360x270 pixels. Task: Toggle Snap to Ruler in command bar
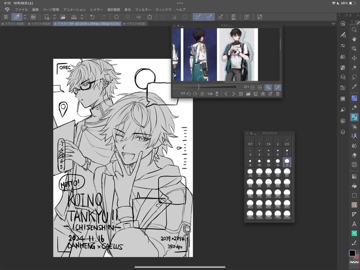tap(199, 17)
